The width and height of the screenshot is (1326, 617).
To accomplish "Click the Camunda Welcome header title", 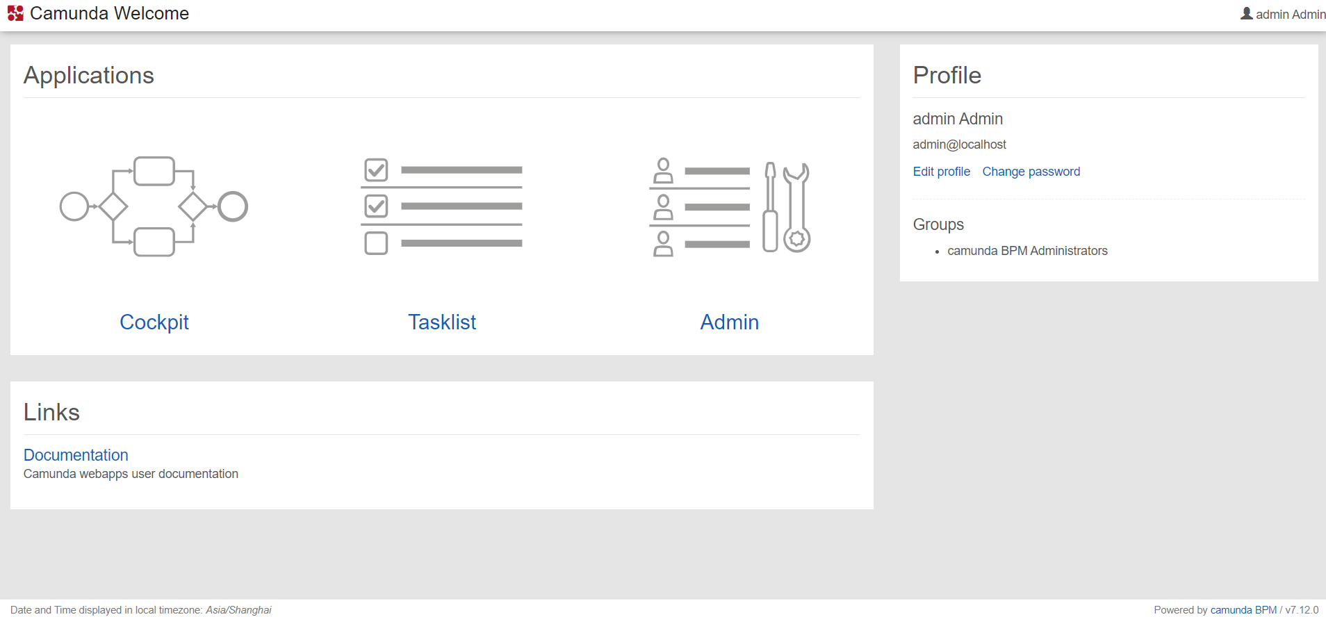I will (x=109, y=13).
